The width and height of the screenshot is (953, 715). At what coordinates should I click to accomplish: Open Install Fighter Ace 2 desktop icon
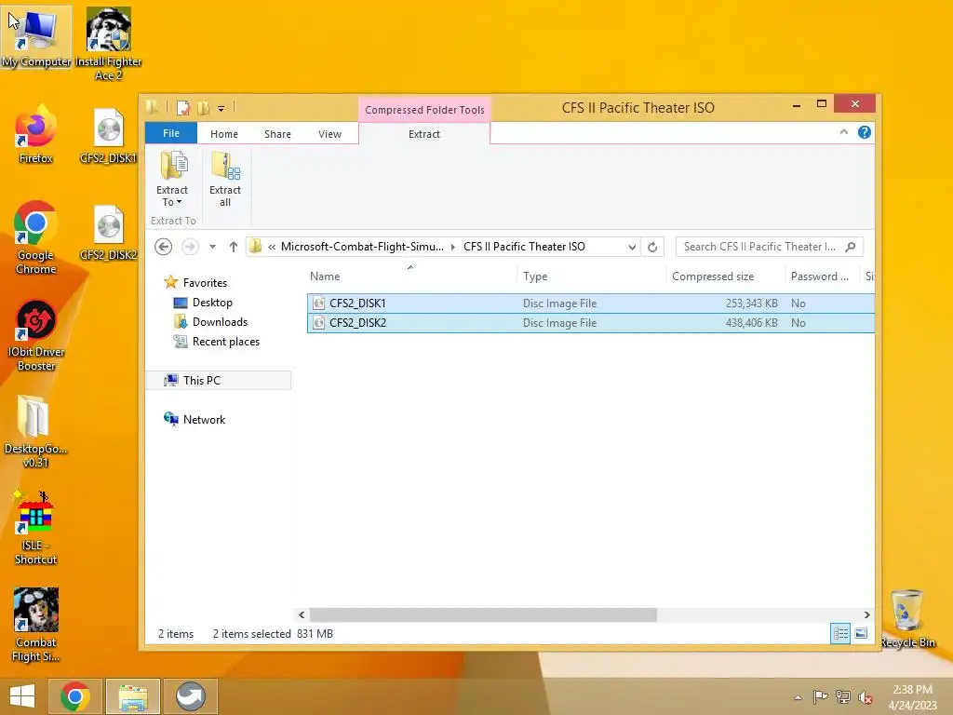(x=108, y=44)
